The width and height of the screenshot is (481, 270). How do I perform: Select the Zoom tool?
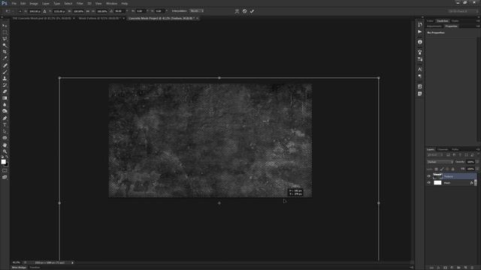(x=5, y=151)
